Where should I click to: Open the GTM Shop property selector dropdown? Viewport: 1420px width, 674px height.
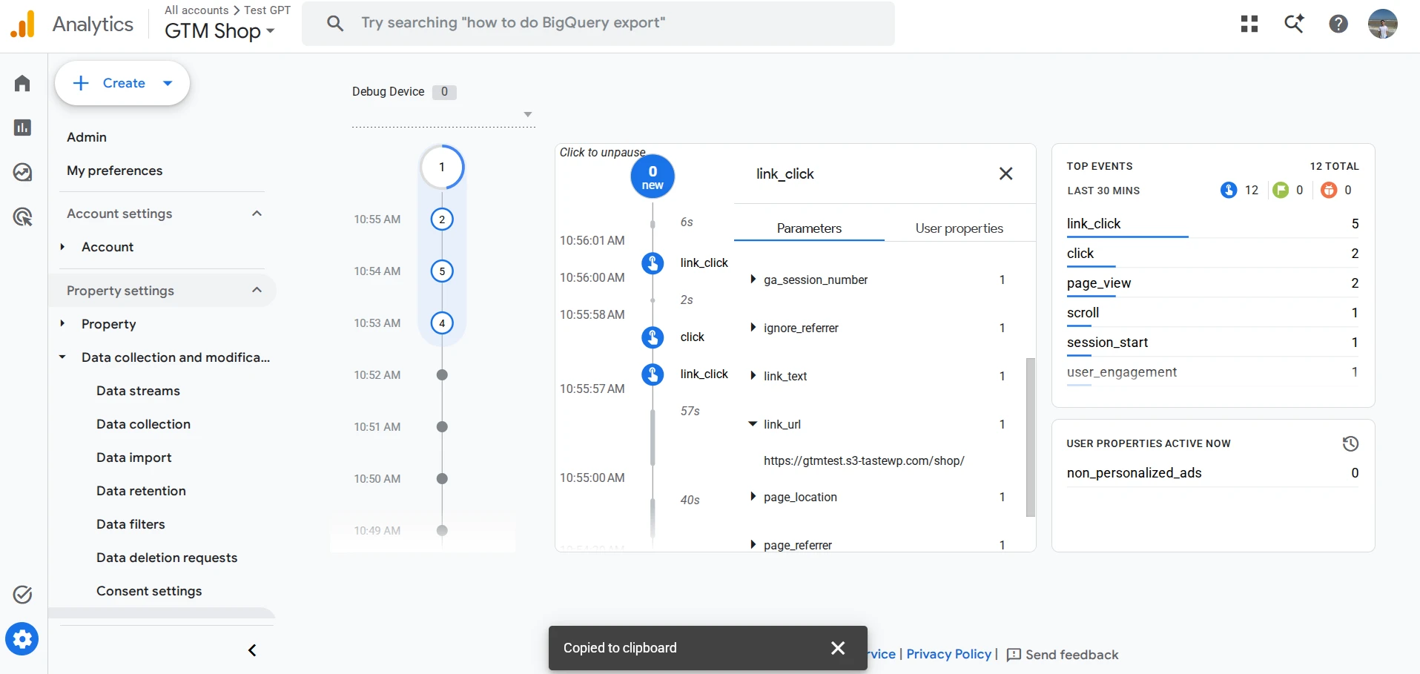pos(219,31)
